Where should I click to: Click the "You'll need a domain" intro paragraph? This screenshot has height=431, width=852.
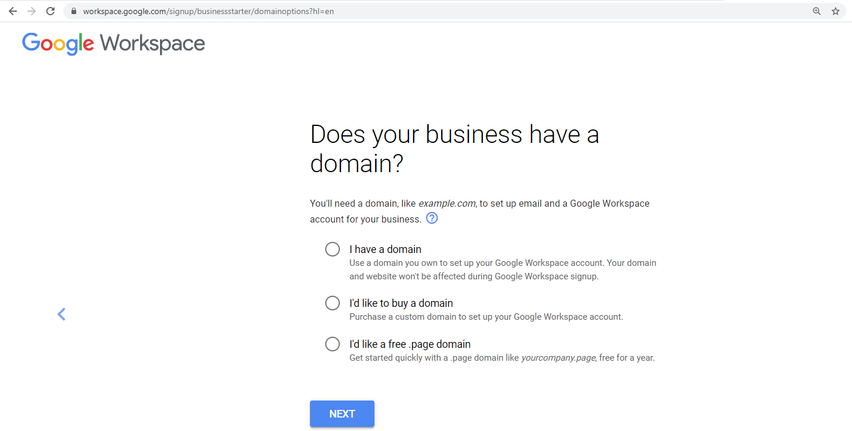480,211
